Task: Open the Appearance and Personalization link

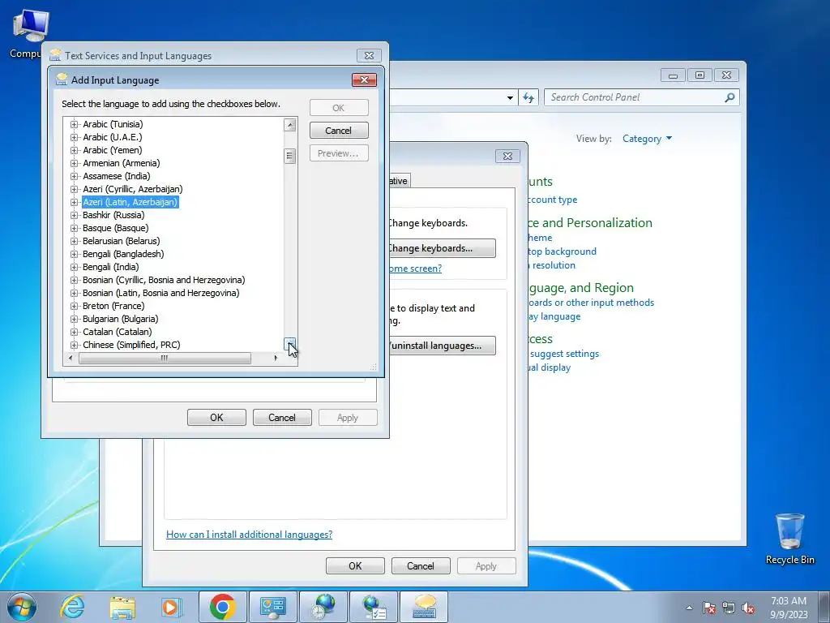Action: tap(590, 223)
